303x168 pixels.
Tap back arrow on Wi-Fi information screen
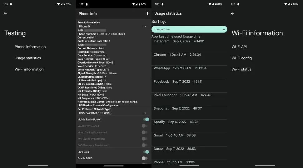232,13
